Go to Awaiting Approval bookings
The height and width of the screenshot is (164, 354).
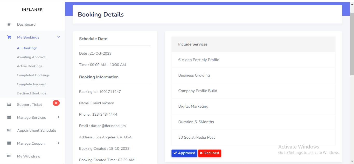32,57
